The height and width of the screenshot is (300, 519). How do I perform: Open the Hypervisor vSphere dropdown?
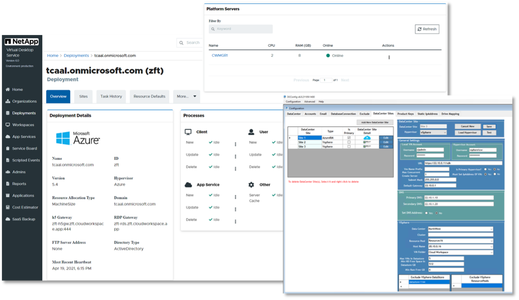point(433,133)
